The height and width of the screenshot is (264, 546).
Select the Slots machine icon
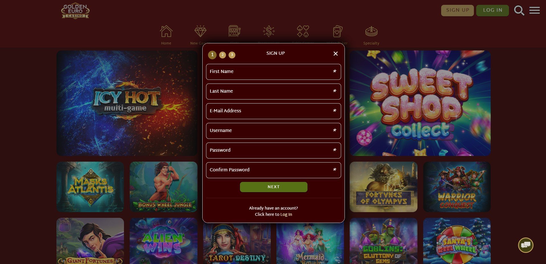pos(235,31)
